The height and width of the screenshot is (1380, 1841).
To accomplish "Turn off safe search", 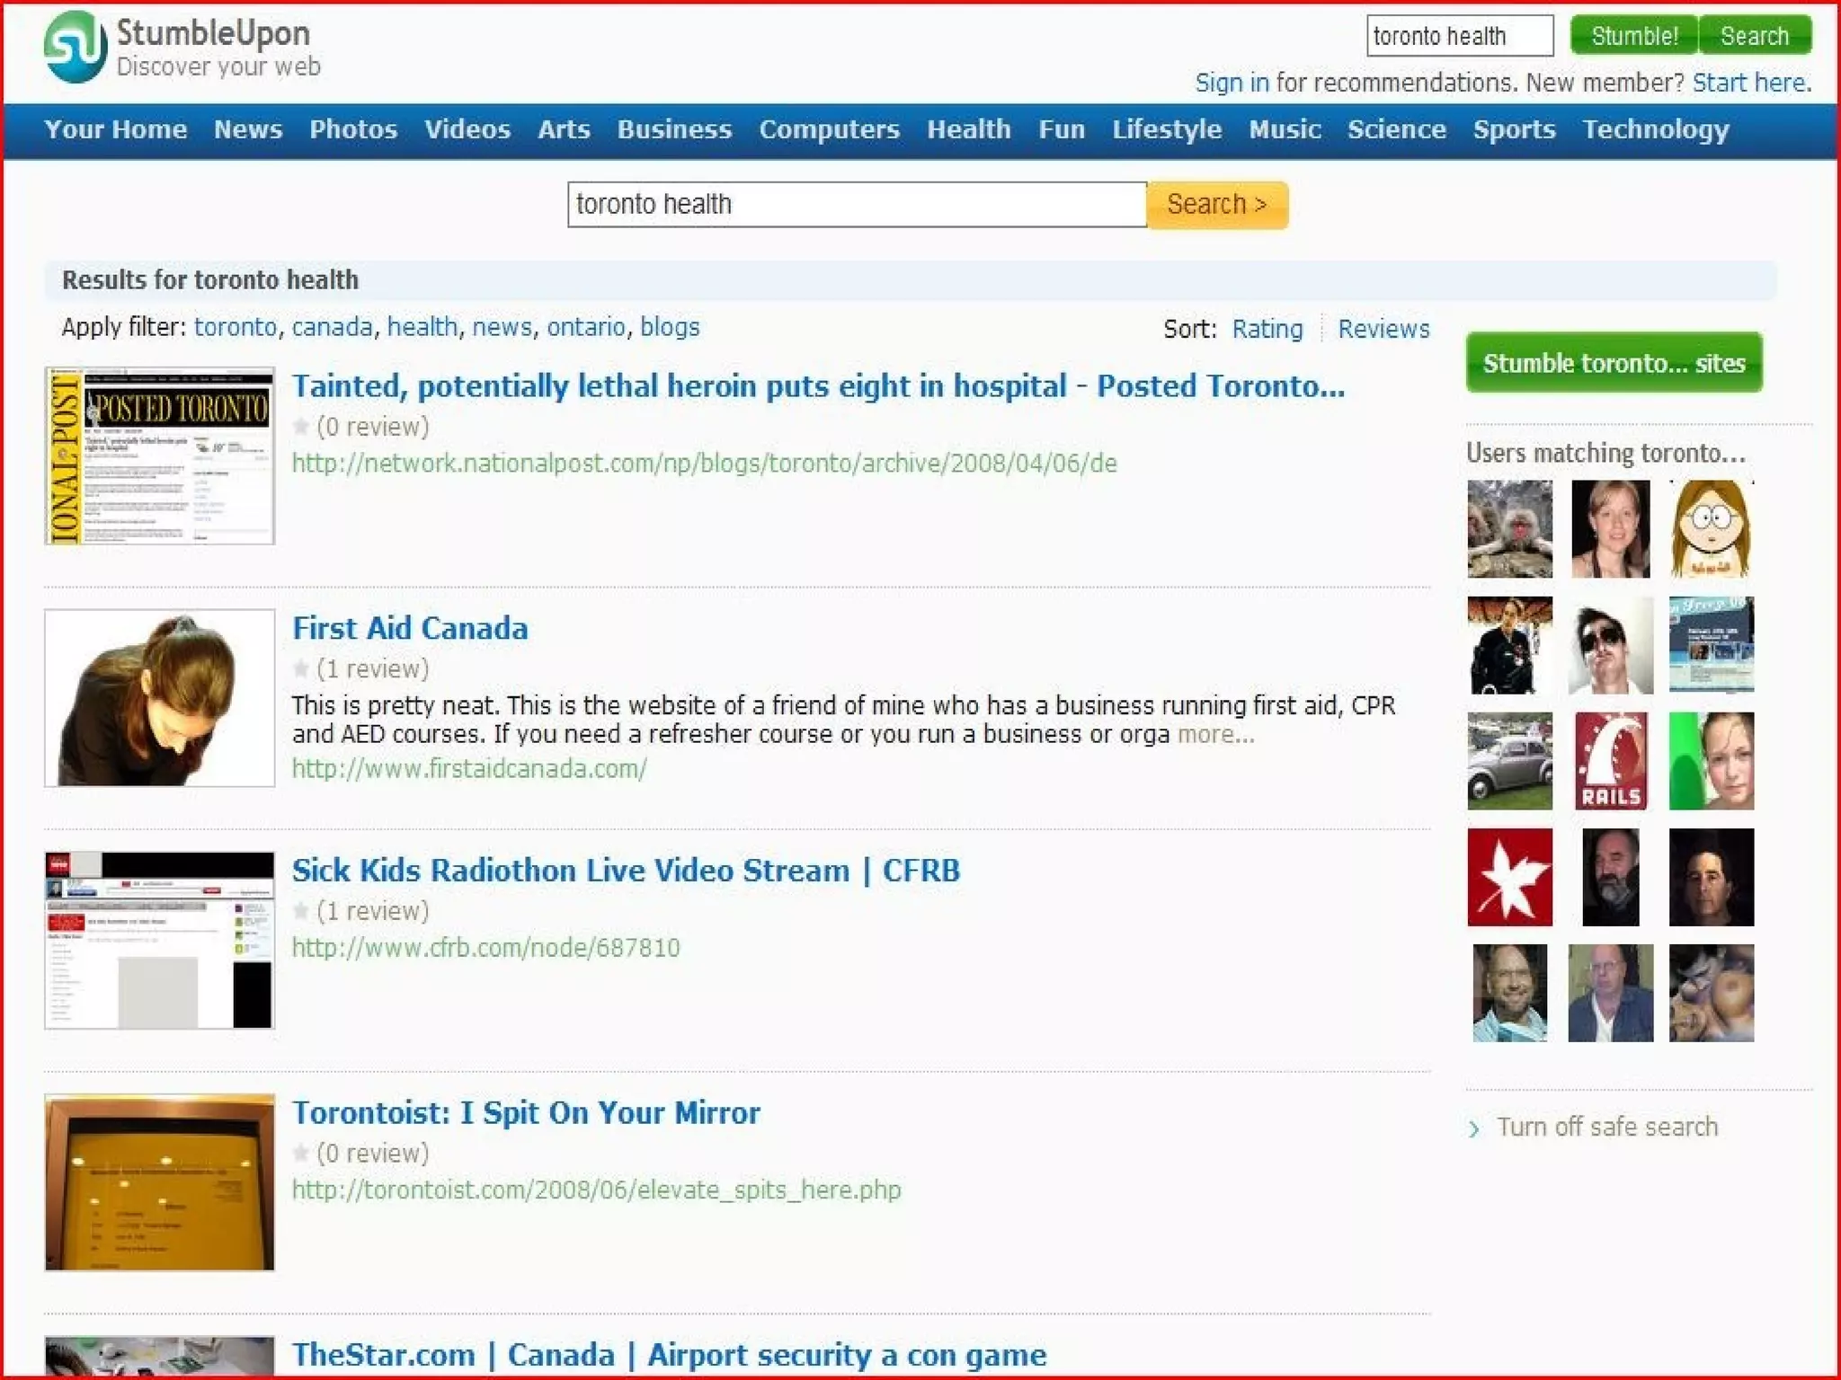I will 1606,1127.
